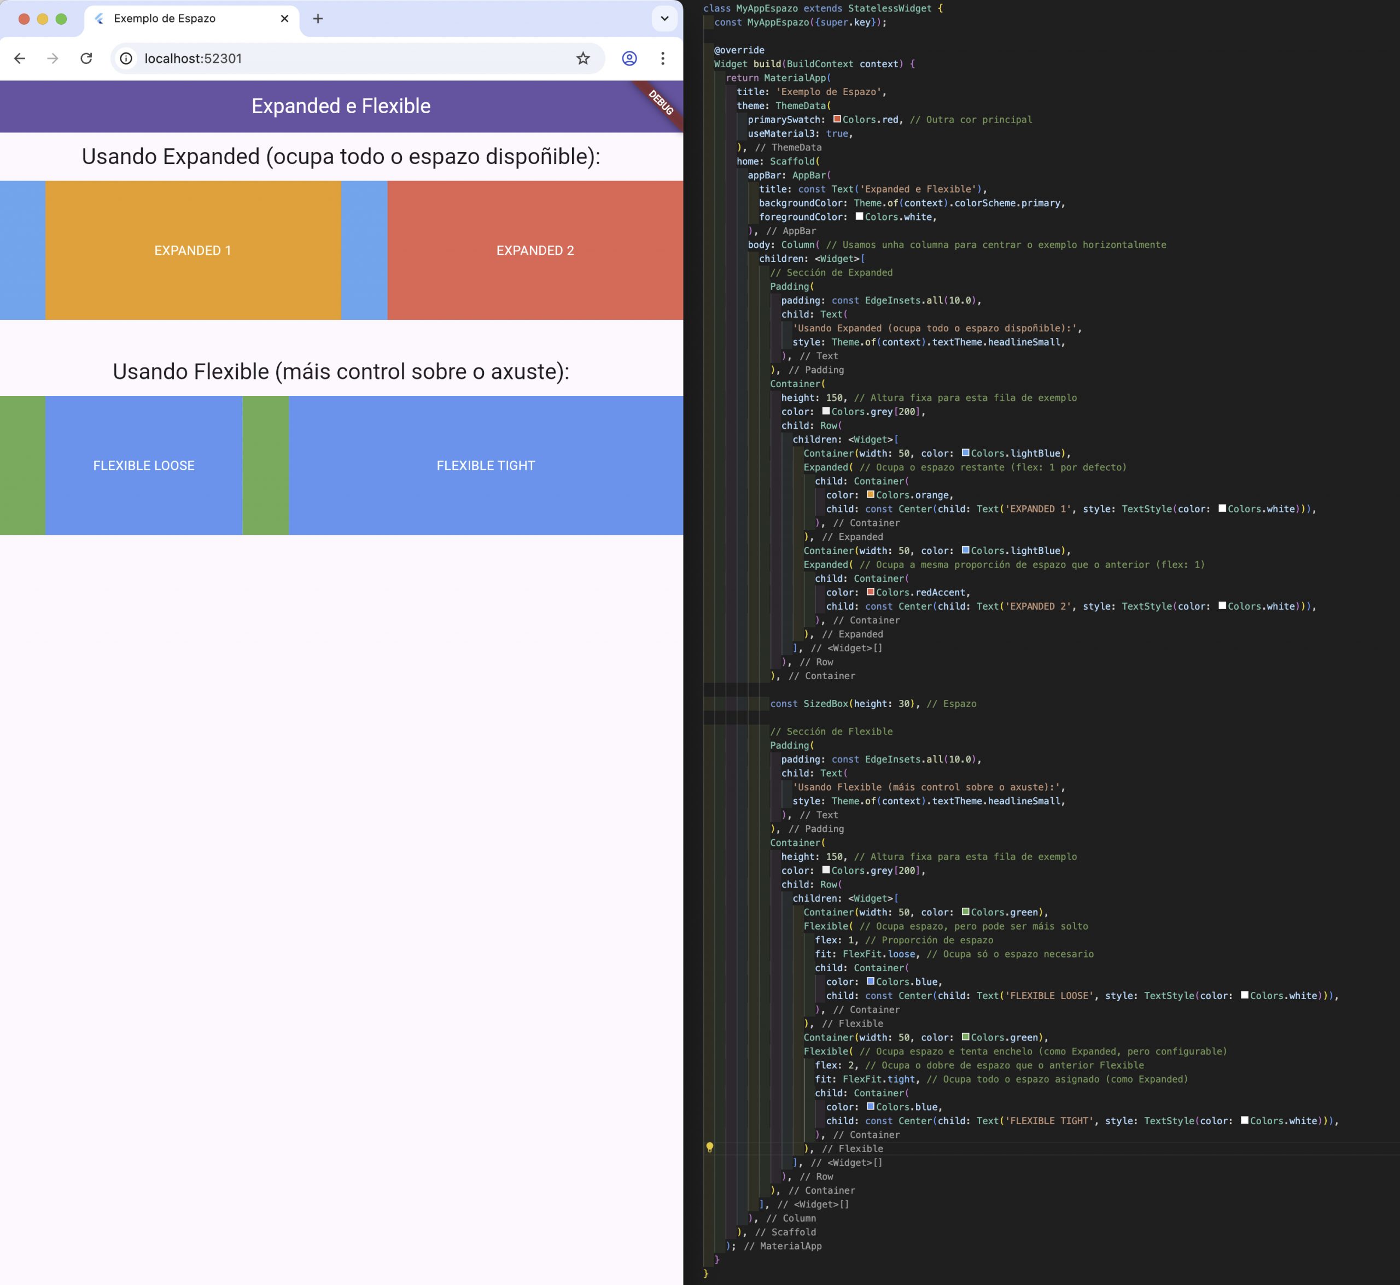The width and height of the screenshot is (1400, 1285).
Task: Click the Colors.redAccent swatch in code
Action: point(870,592)
